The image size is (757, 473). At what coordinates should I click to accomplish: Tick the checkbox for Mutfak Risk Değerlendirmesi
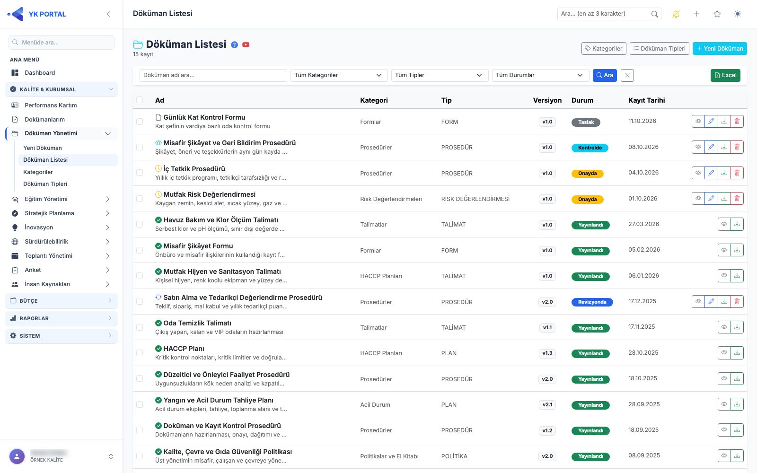click(140, 199)
